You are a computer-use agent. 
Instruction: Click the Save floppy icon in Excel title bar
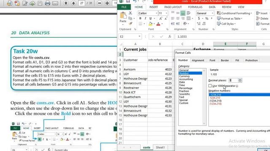128,1
